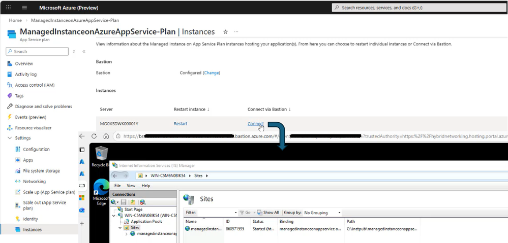Click the Delete connection icon
This screenshot has width=508, height=243.
pos(142,202)
